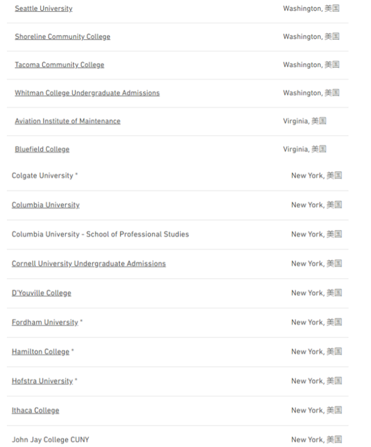Viewport: 371px width, 447px height.
Task: Click the Hamilton College link
Action: coord(41,352)
